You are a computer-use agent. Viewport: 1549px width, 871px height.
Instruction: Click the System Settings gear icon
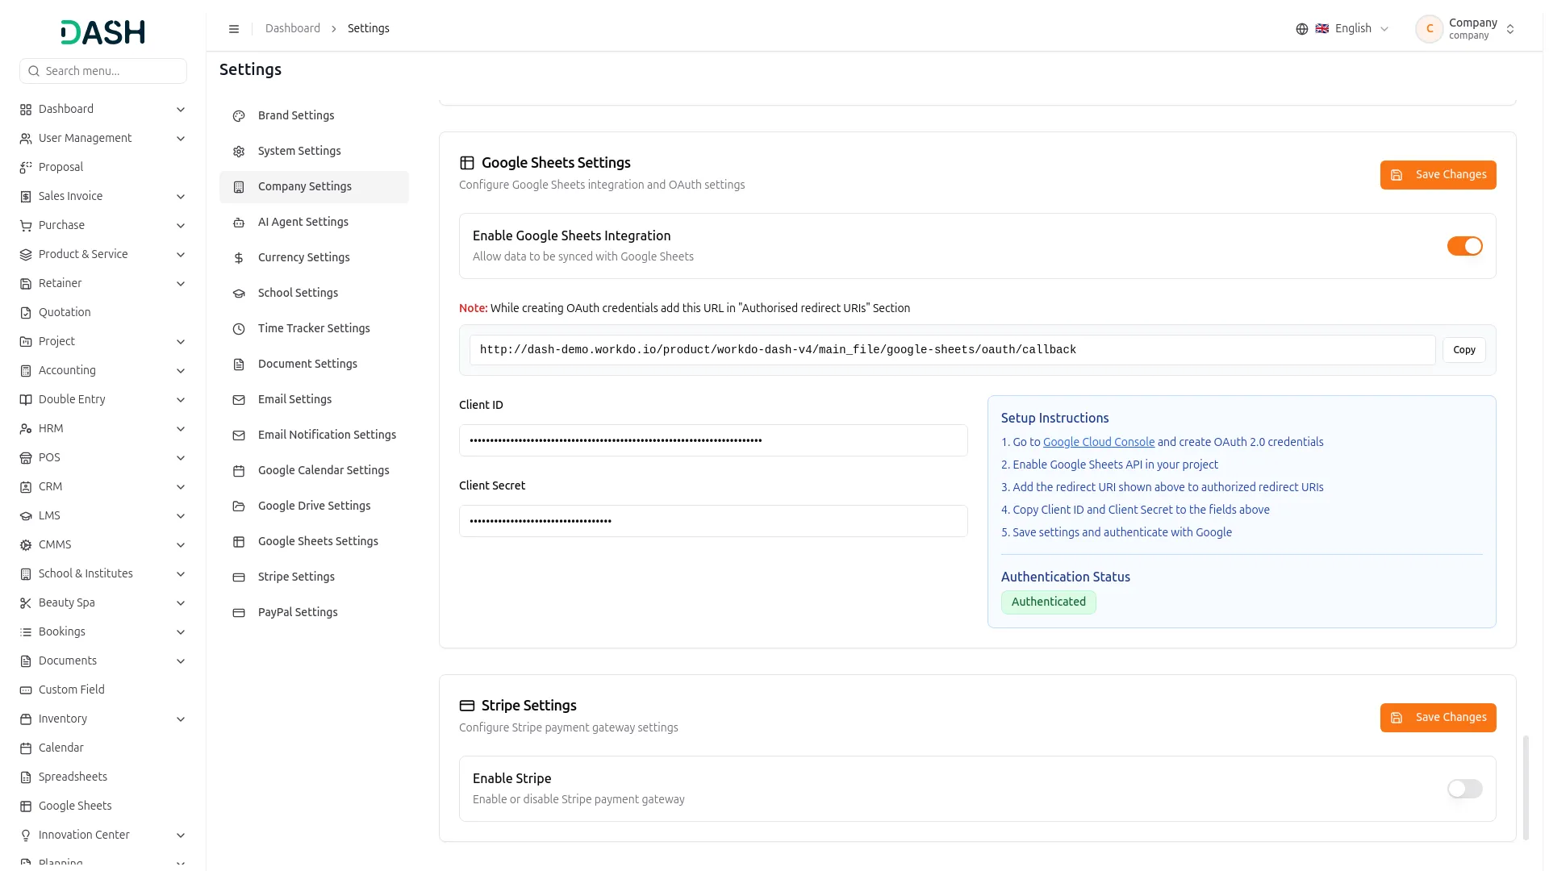(239, 152)
